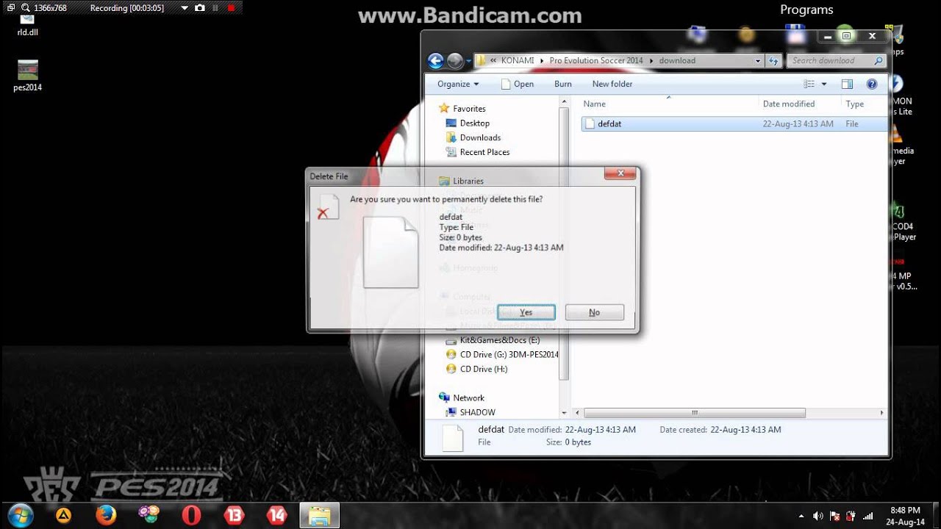Sort by Type column header
This screenshot has width=941, height=529.
click(x=865, y=104)
